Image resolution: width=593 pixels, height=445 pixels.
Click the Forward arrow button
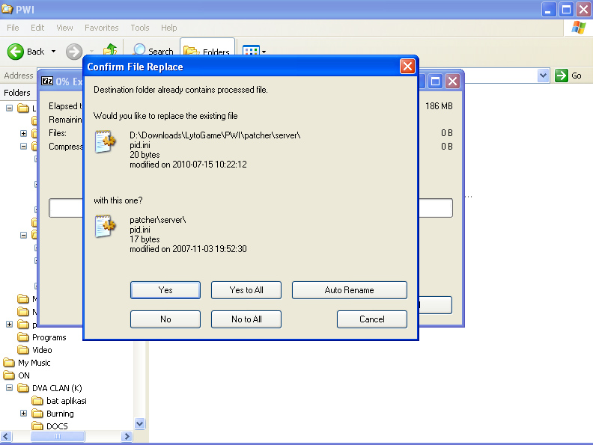coord(73,52)
